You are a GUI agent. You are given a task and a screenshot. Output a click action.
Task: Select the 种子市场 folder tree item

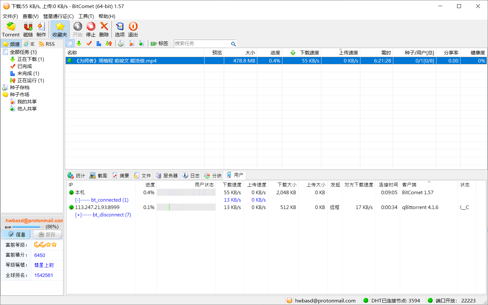pos(19,95)
